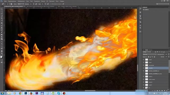Select the Horizontal Type tool
This screenshot has width=170, height=95.
point(2,44)
